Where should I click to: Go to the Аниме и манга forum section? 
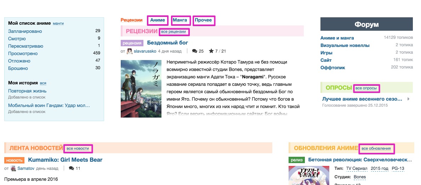337,38
